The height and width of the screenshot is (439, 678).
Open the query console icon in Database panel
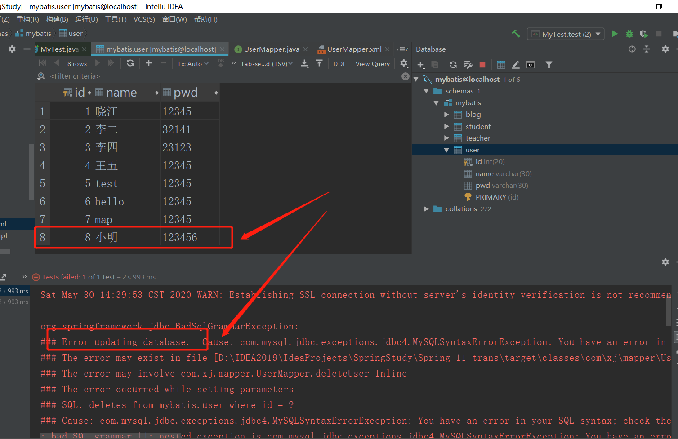point(531,65)
